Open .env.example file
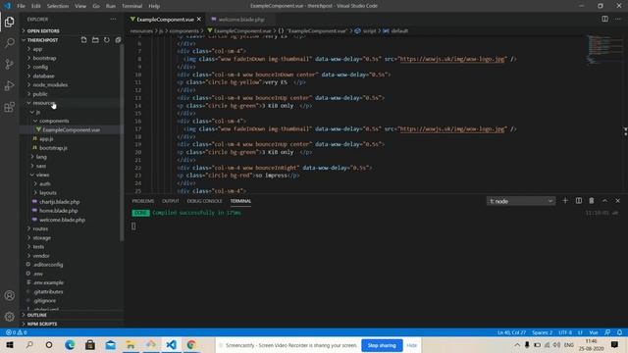This screenshot has height=353, width=628. 48,282
